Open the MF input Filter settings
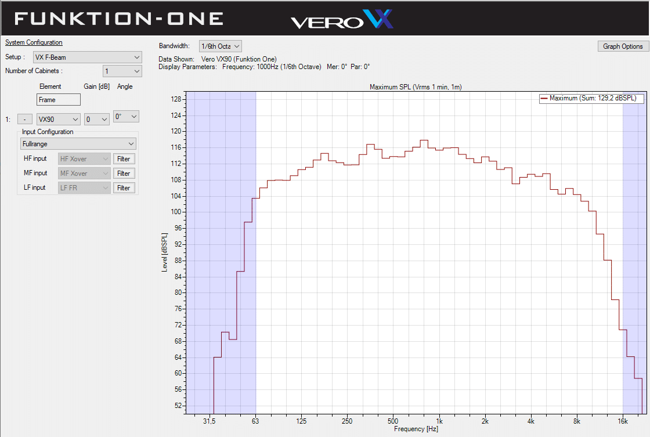 124,173
